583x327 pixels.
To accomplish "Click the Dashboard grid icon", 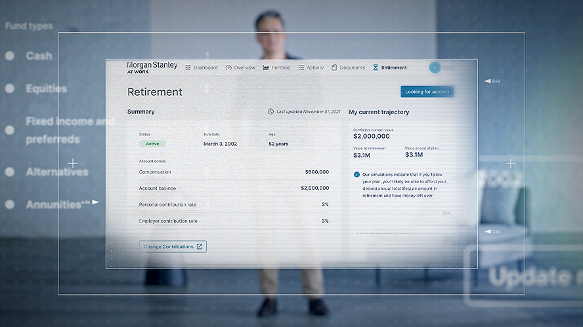I will tap(188, 68).
